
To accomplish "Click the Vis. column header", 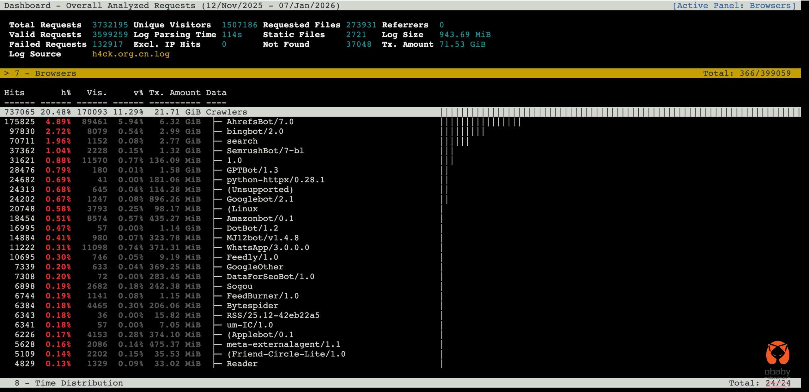I will (x=97, y=93).
